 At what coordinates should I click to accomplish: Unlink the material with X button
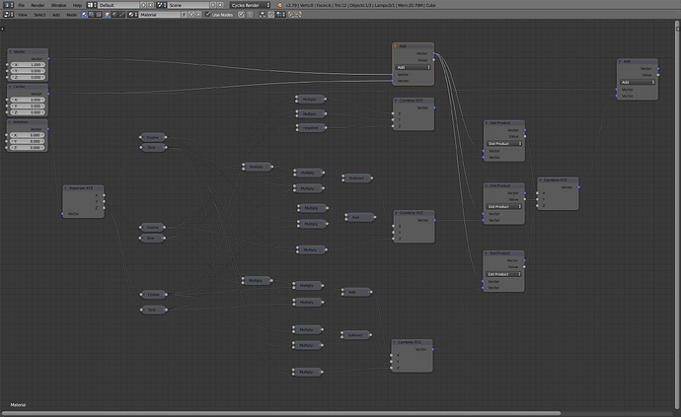pos(198,15)
